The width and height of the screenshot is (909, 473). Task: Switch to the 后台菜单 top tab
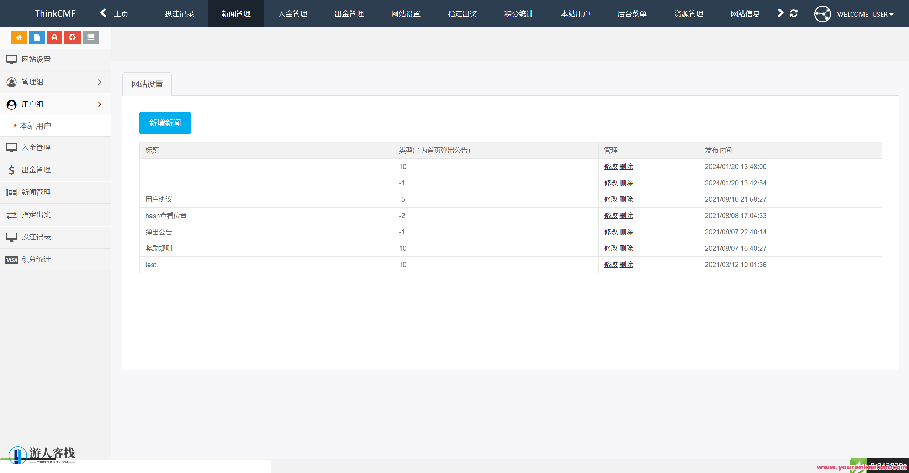pos(632,14)
